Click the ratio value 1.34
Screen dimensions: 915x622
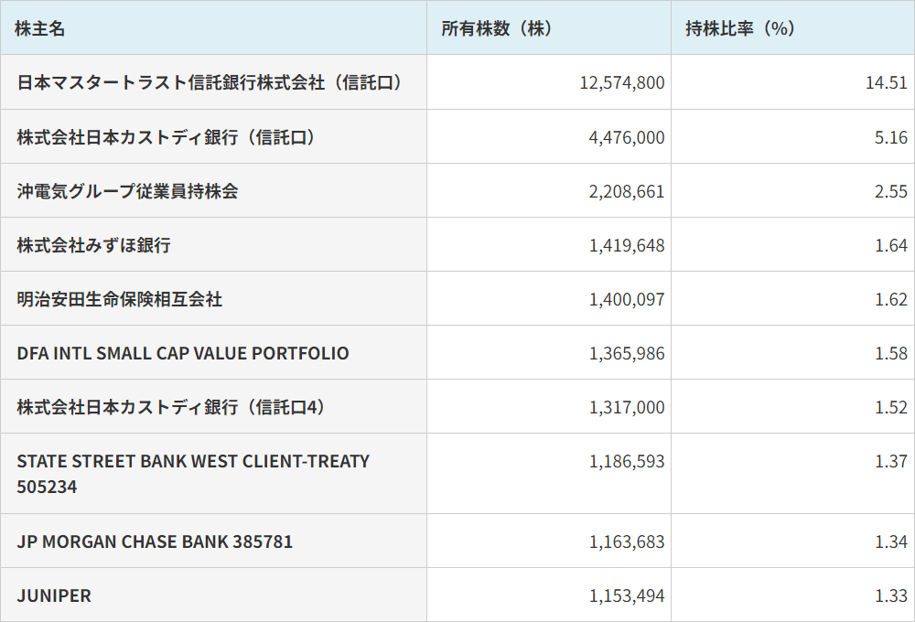point(890,542)
